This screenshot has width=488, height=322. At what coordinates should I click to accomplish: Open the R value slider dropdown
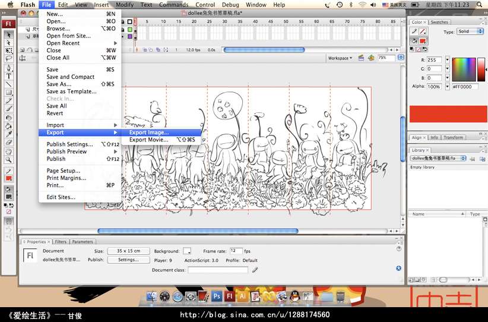(x=448, y=60)
